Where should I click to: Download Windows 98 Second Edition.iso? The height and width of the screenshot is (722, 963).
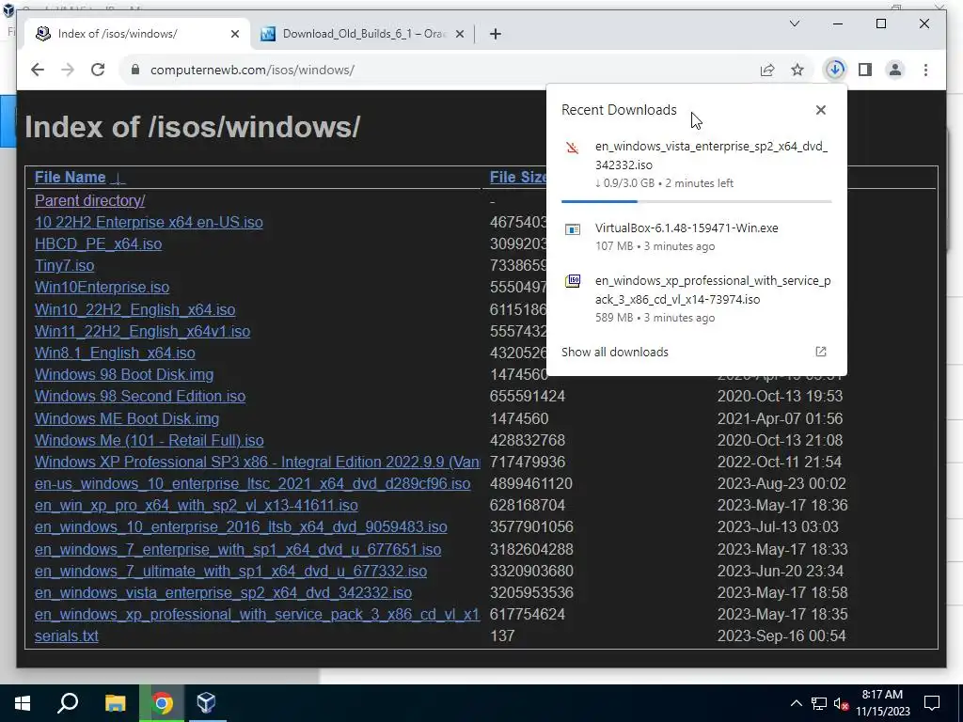coord(140,396)
